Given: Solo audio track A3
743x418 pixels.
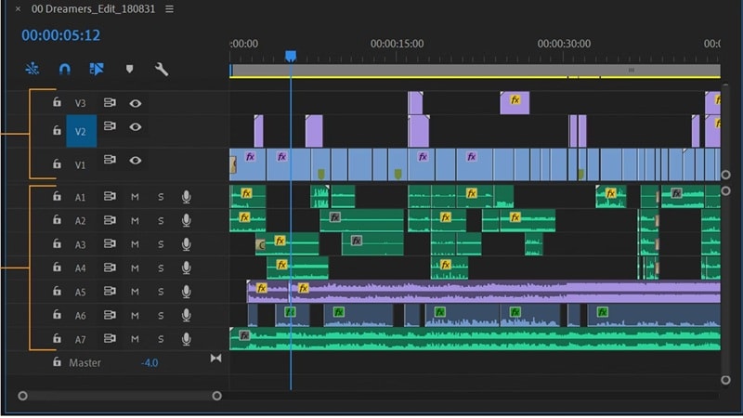Looking at the screenshot, I should click(161, 244).
